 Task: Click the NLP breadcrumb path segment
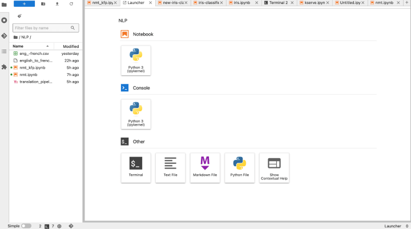click(25, 37)
